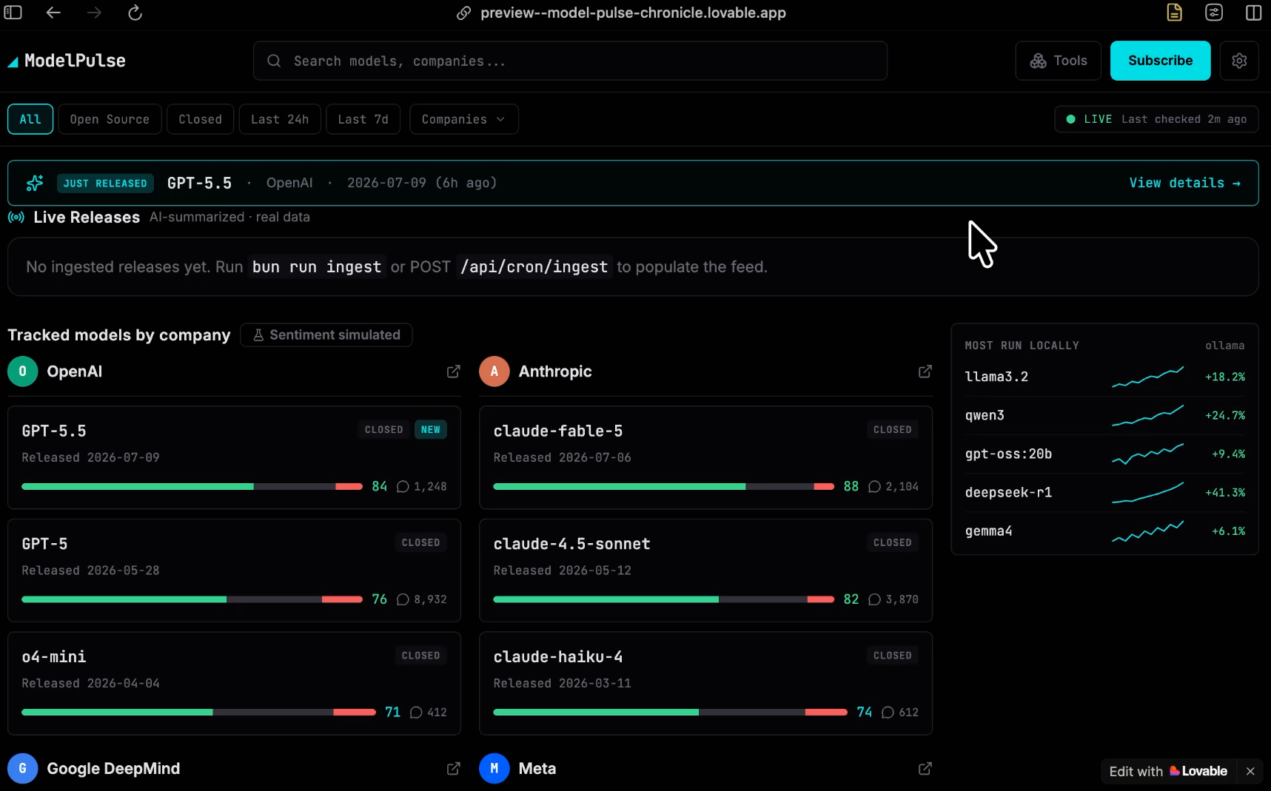The height and width of the screenshot is (791, 1271).
Task: Open the claude-haiku-4 card title
Action: [557, 657]
